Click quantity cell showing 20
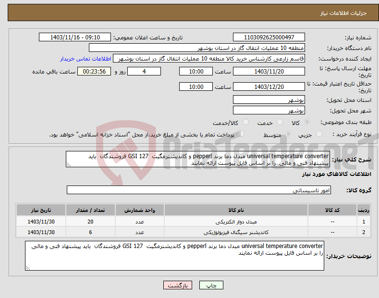The width and height of the screenshot is (379, 298). coord(90,222)
